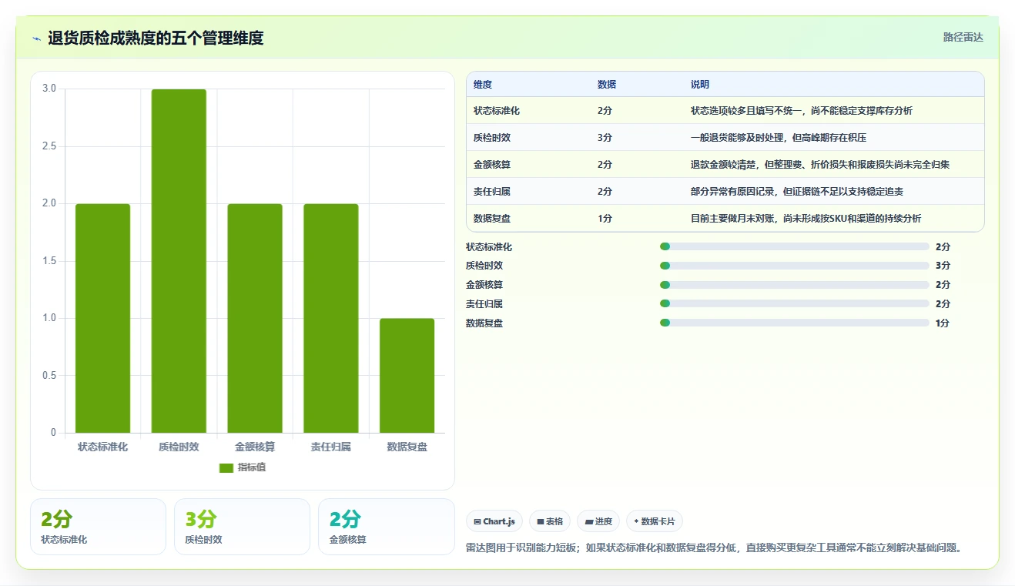
Task: Click the 1分 value in 数据复盘 table row
Action: 605,219
